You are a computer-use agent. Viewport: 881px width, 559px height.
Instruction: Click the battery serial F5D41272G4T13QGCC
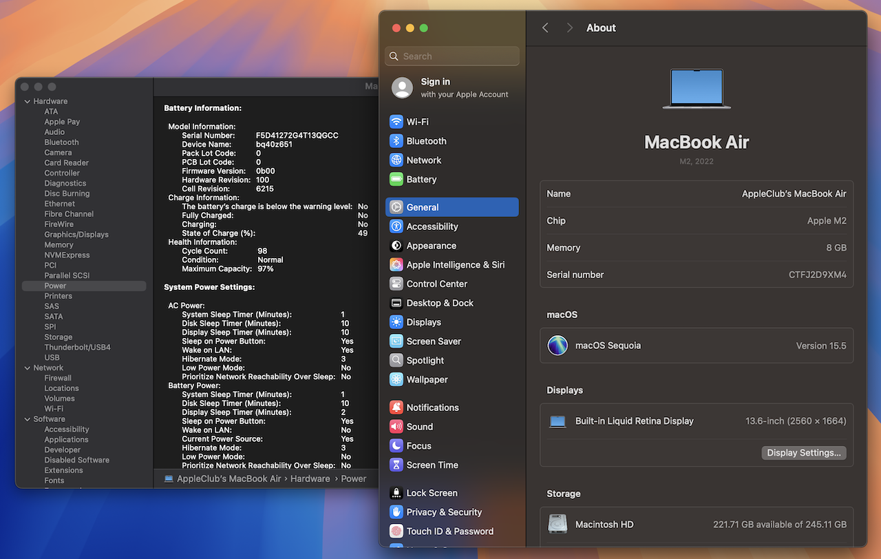(297, 136)
